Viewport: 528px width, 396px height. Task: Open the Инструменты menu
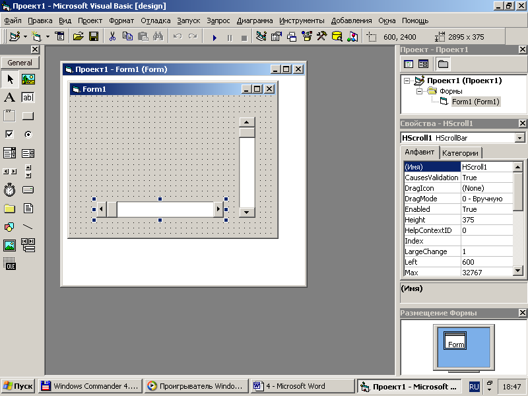click(x=302, y=20)
